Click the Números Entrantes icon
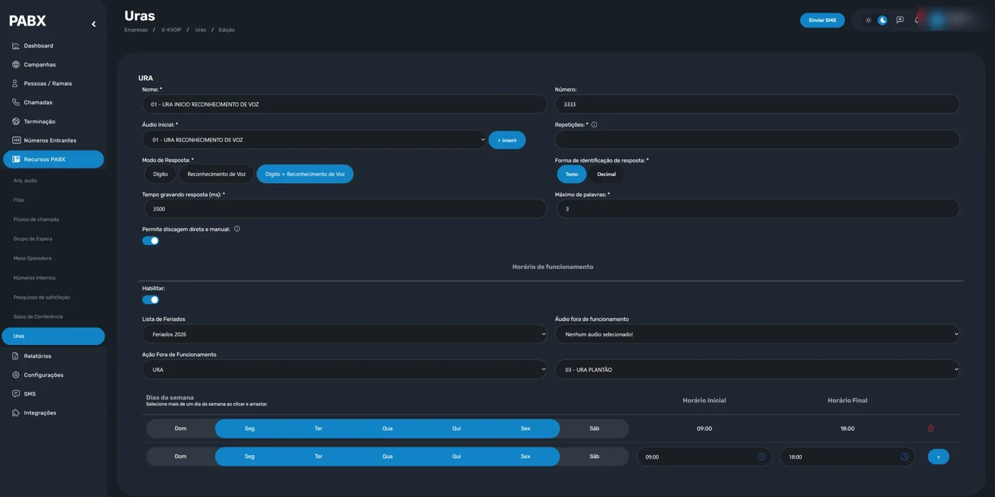 16,141
